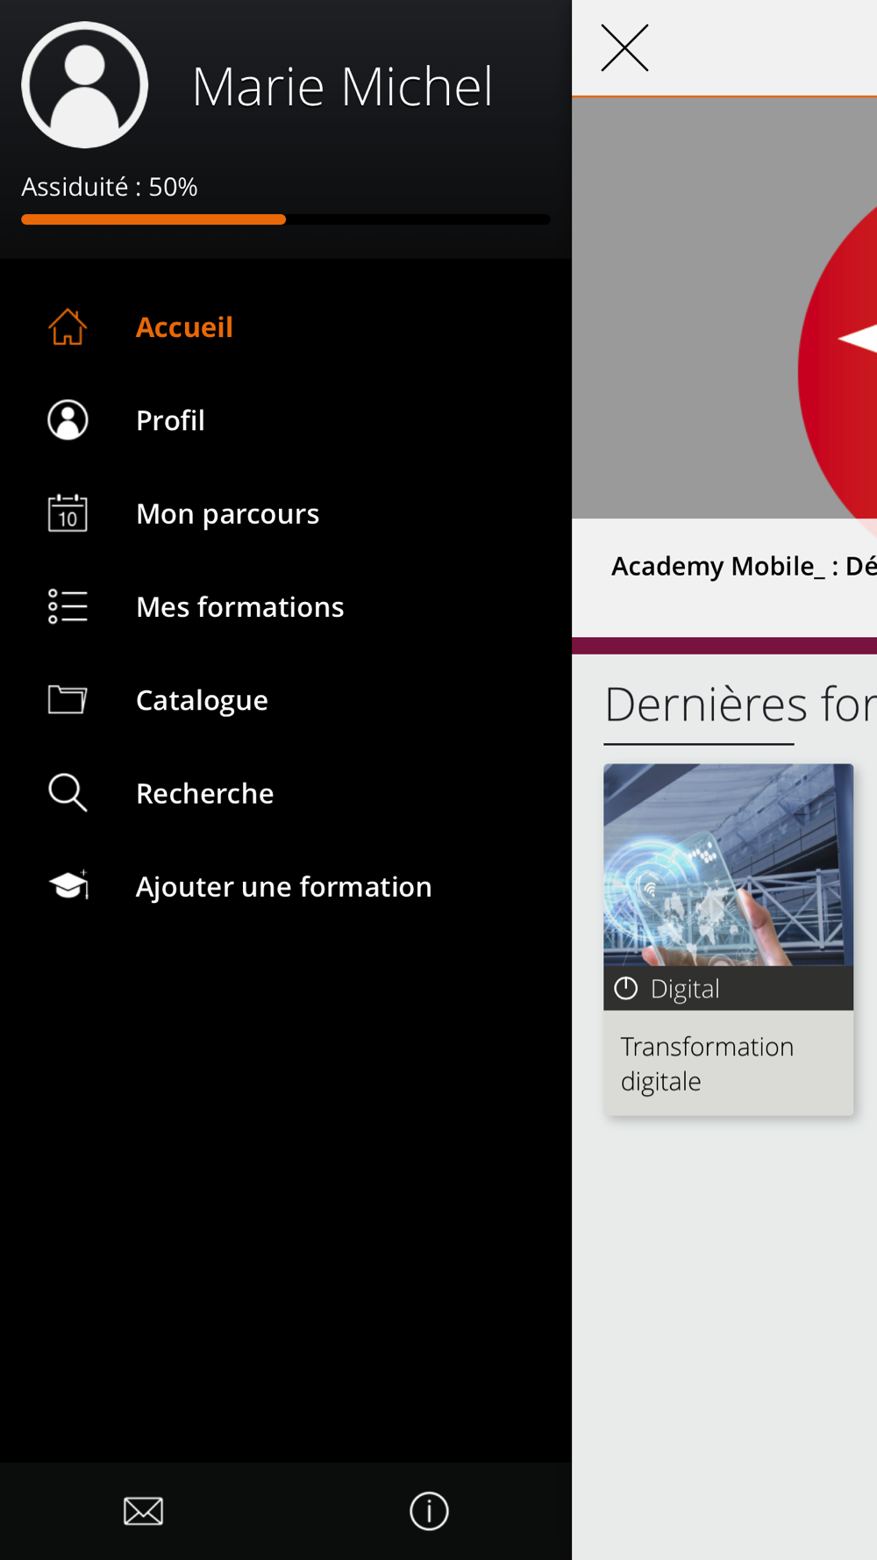Click the calendar icon for Mon parcours
This screenshot has width=877, height=1560.
[68, 513]
